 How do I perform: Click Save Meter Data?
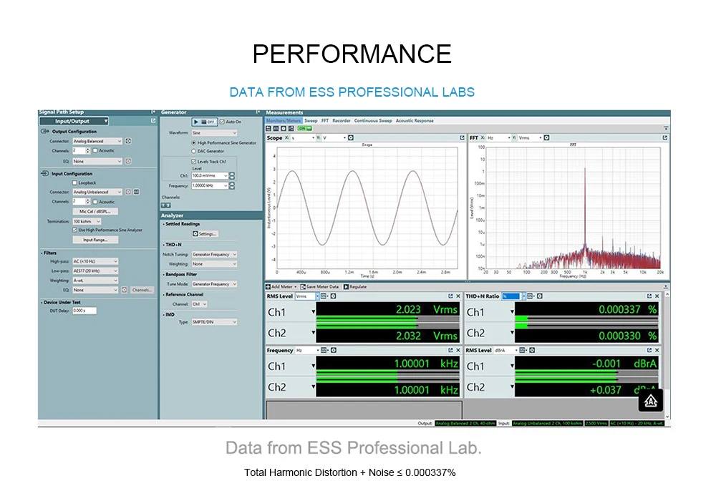(319, 286)
